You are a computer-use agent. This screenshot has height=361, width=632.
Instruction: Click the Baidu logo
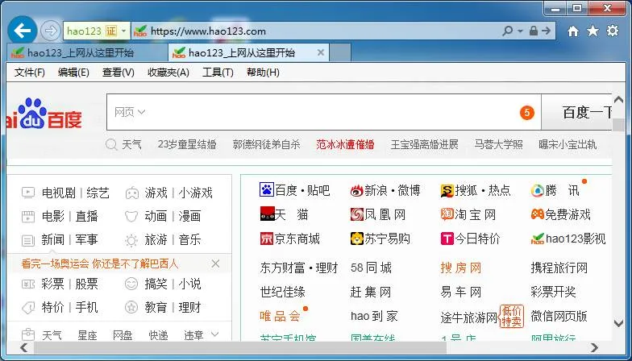click(44, 113)
